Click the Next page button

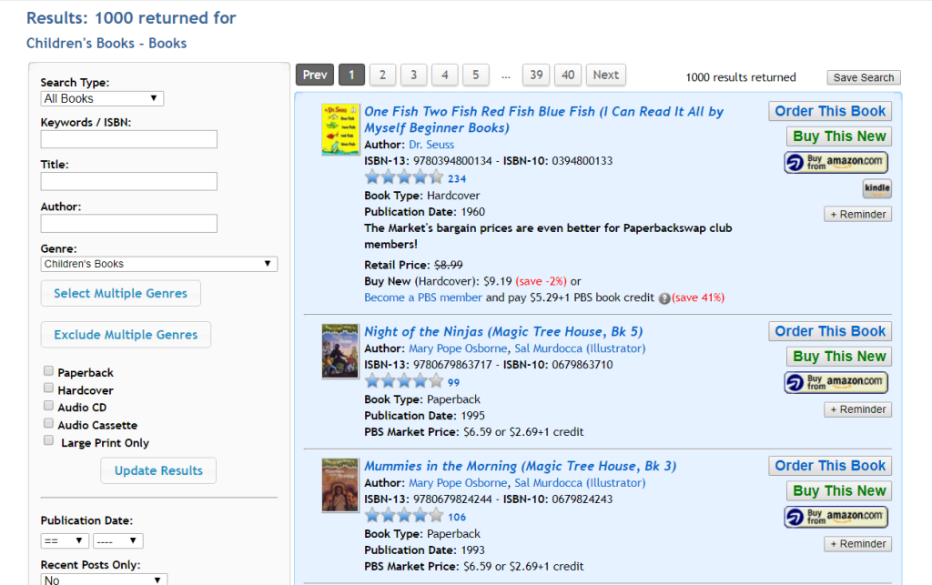pos(605,75)
